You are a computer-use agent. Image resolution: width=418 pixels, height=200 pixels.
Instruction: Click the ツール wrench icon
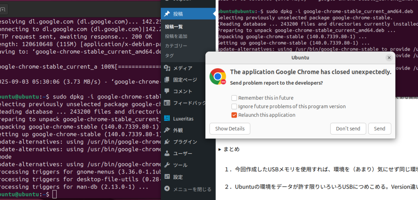point(167,165)
